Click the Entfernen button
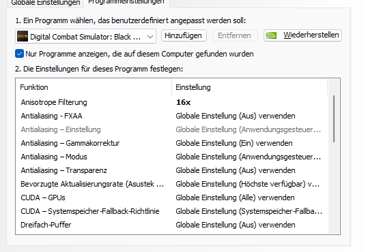The width and height of the screenshot is (366, 252). [235, 35]
